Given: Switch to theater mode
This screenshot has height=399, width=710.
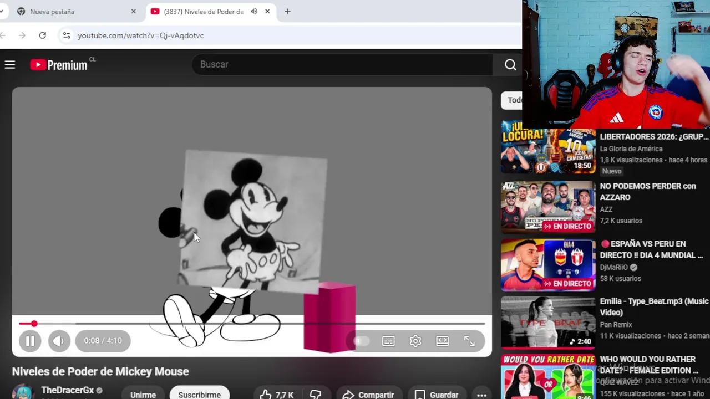Looking at the screenshot, I should [x=442, y=341].
